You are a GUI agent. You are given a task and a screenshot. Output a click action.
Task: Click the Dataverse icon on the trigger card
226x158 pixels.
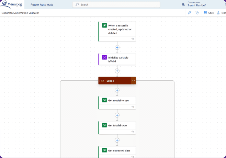pyautogui.click(x=104, y=25)
